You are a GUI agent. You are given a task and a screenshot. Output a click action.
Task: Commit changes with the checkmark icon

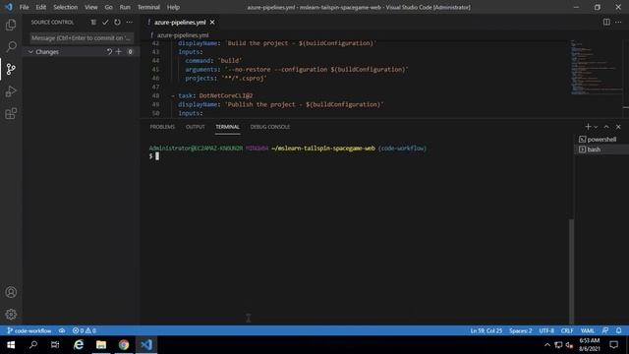tap(105, 23)
